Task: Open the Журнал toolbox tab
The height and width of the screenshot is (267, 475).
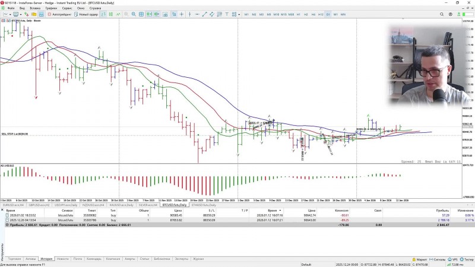Action: click(x=198, y=259)
